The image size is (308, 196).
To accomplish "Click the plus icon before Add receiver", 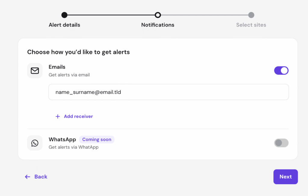I will coord(58,117).
